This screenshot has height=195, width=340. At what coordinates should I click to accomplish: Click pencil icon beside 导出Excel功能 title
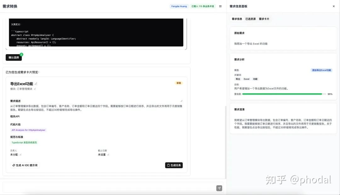click(x=36, y=83)
